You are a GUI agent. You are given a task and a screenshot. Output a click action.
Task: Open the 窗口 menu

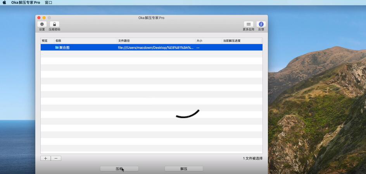click(48, 3)
